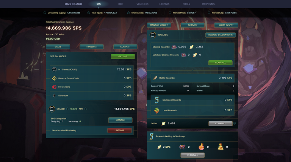Viewport: 291px width, 162px height.
Task: Click the Hive Engine logo icon
Action: point(54,87)
